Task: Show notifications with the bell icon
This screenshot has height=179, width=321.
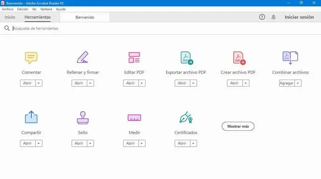Action: pos(273,17)
